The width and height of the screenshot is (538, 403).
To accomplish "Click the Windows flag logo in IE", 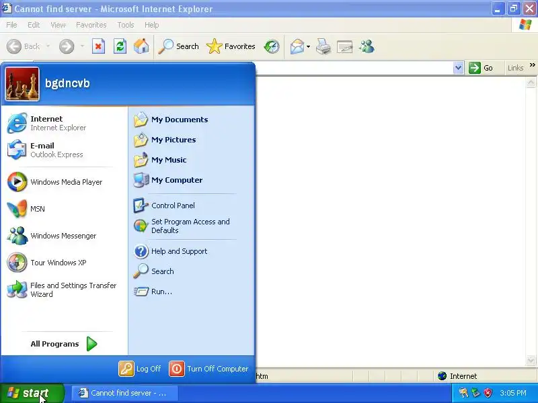I will [x=525, y=25].
